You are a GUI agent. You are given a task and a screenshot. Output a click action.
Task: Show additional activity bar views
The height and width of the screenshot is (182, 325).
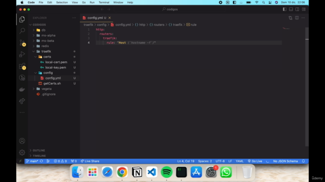coord(22,112)
